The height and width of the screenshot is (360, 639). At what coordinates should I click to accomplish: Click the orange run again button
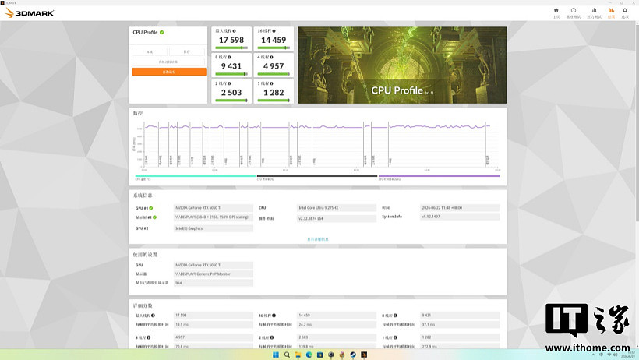click(169, 72)
